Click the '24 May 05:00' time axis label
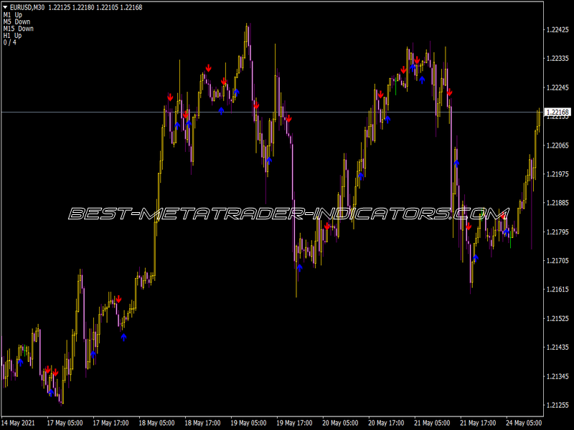The width and height of the screenshot is (574, 430). point(524,423)
